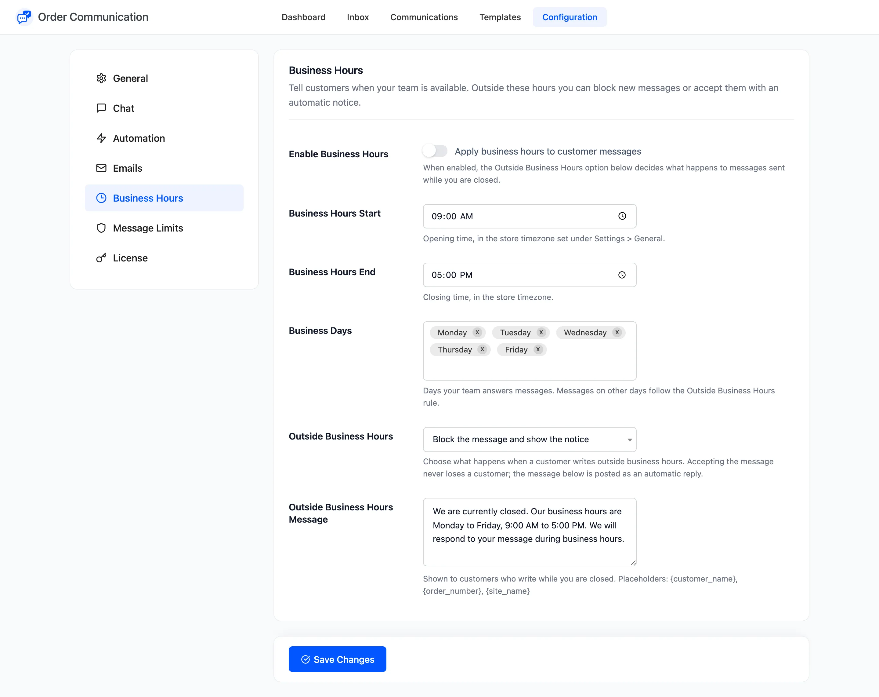
Task: Click the Message Limits shield icon
Action: [101, 228]
